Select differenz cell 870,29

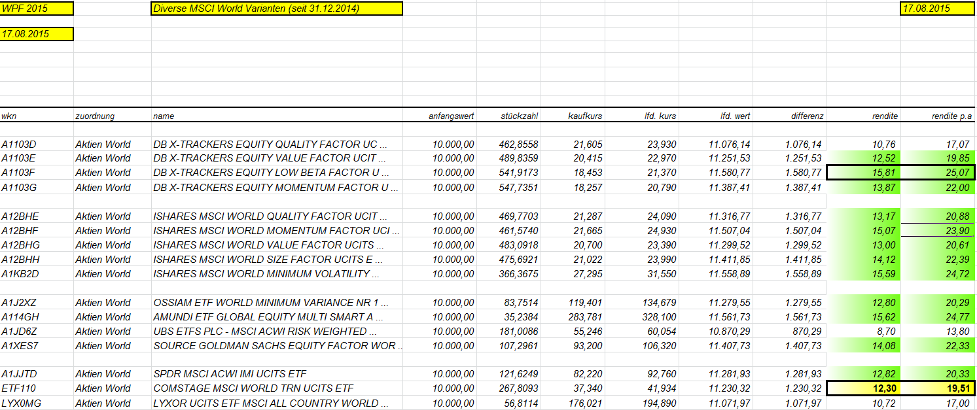coord(790,331)
